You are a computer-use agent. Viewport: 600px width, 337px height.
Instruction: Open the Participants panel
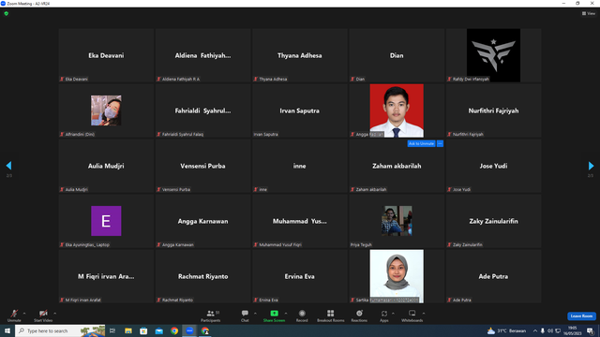pos(210,315)
